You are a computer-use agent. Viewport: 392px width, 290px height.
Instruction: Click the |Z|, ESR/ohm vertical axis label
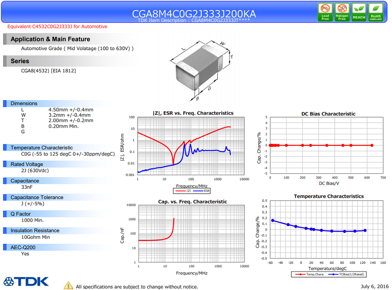[x=122, y=147]
